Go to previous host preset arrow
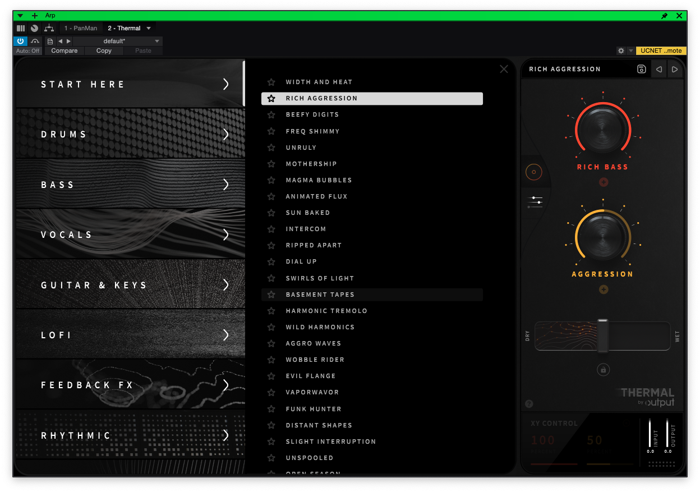Image resolution: width=700 pixels, height=492 pixels. point(60,42)
